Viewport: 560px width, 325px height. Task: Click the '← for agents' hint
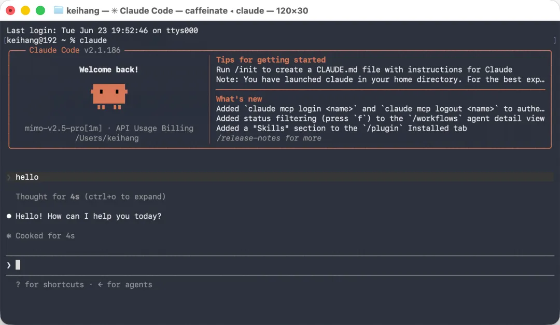pos(125,285)
